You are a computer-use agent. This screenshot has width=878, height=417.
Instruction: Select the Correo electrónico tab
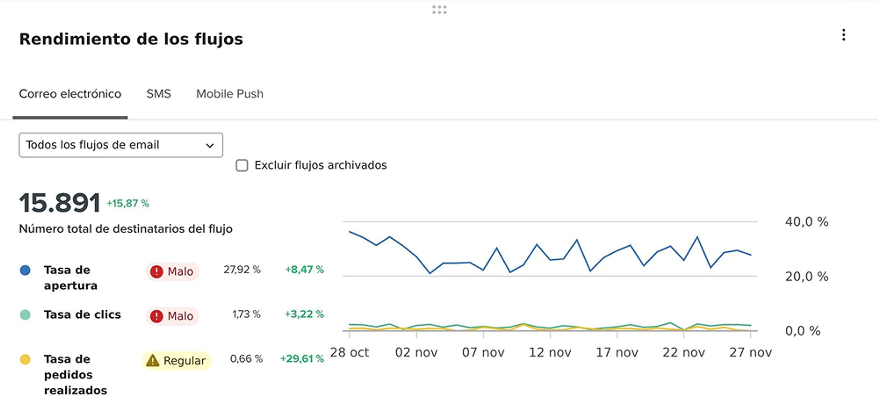[70, 94]
